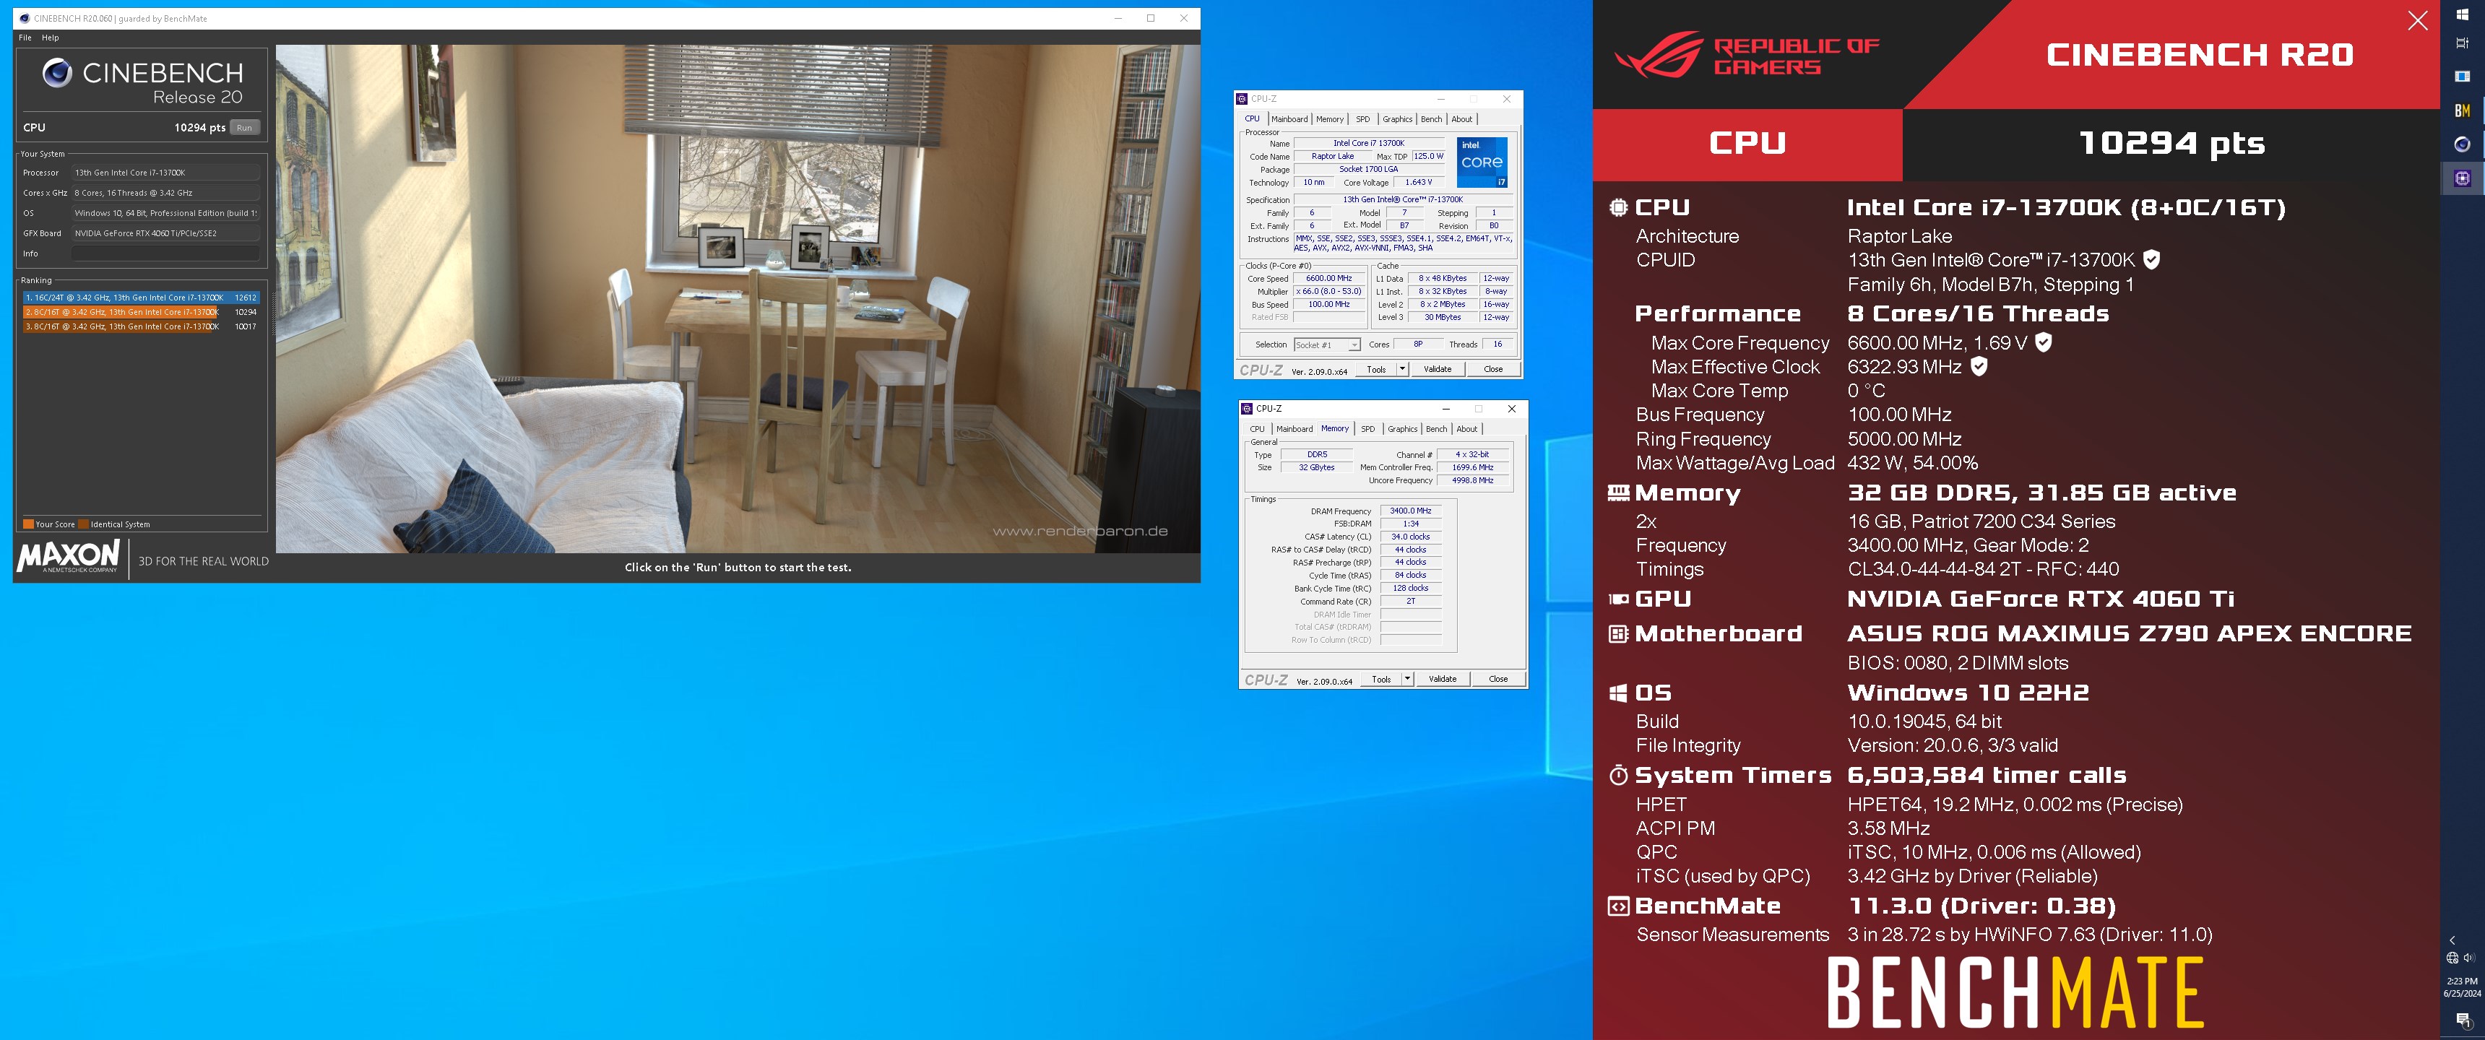Open Graphics tab in lower CPU-Z window
Image resolution: width=2485 pixels, height=1040 pixels.
coord(1403,429)
